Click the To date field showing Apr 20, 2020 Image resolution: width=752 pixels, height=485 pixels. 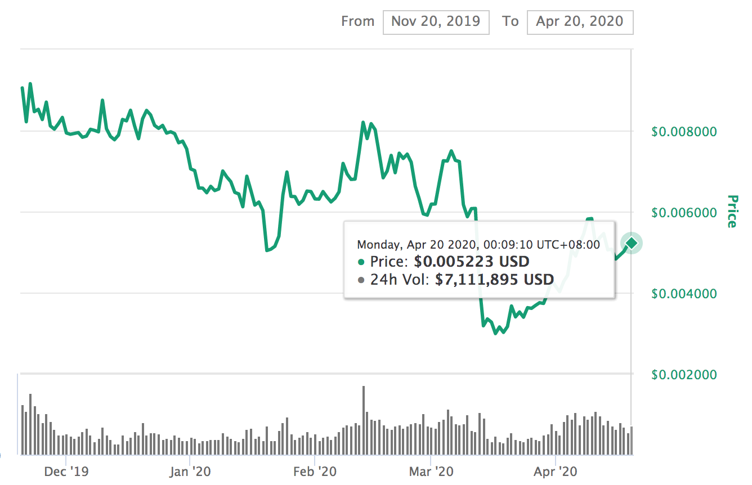580,22
